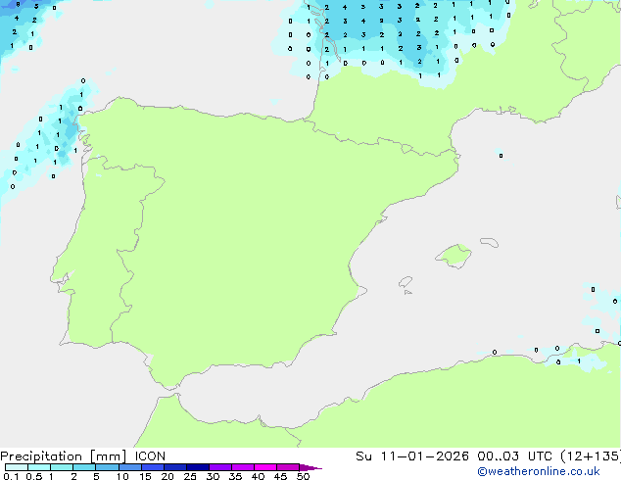Click the '10' legend value label
This screenshot has width=621, height=480.
pyautogui.click(x=122, y=476)
